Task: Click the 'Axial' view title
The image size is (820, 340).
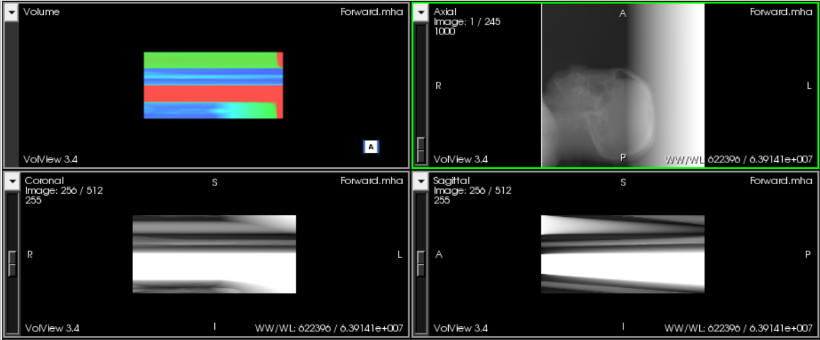Action: pos(445,12)
